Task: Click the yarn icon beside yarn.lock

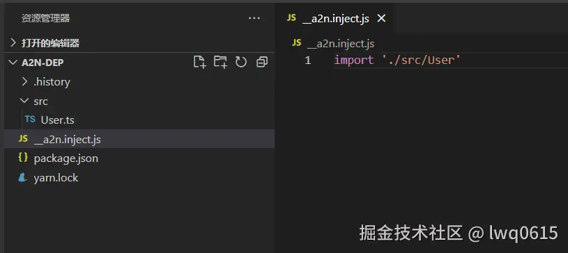Action: [x=23, y=177]
